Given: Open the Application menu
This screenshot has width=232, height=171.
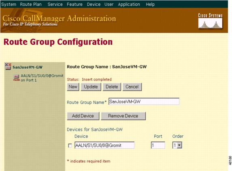Looking at the screenshot, I should 129,4.
